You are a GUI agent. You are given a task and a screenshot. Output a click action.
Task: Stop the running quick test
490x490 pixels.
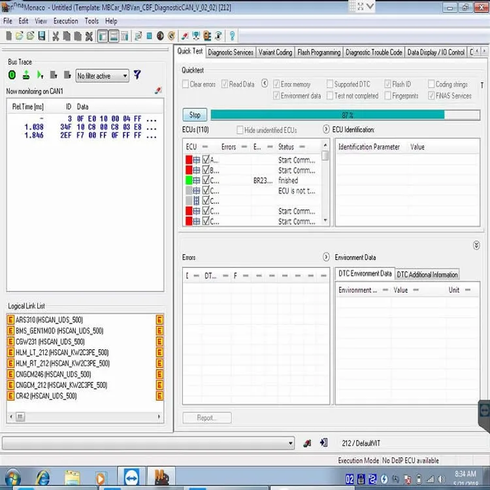click(x=195, y=115)
